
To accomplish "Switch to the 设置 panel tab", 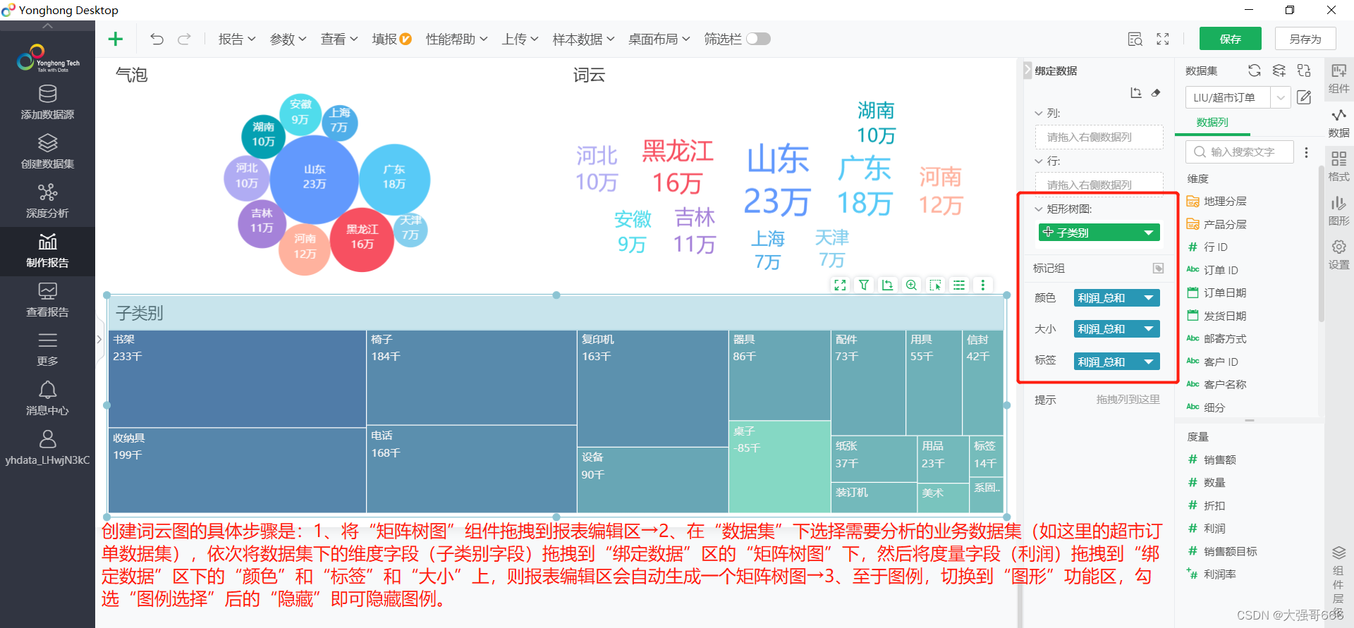I will point(1338,254).
